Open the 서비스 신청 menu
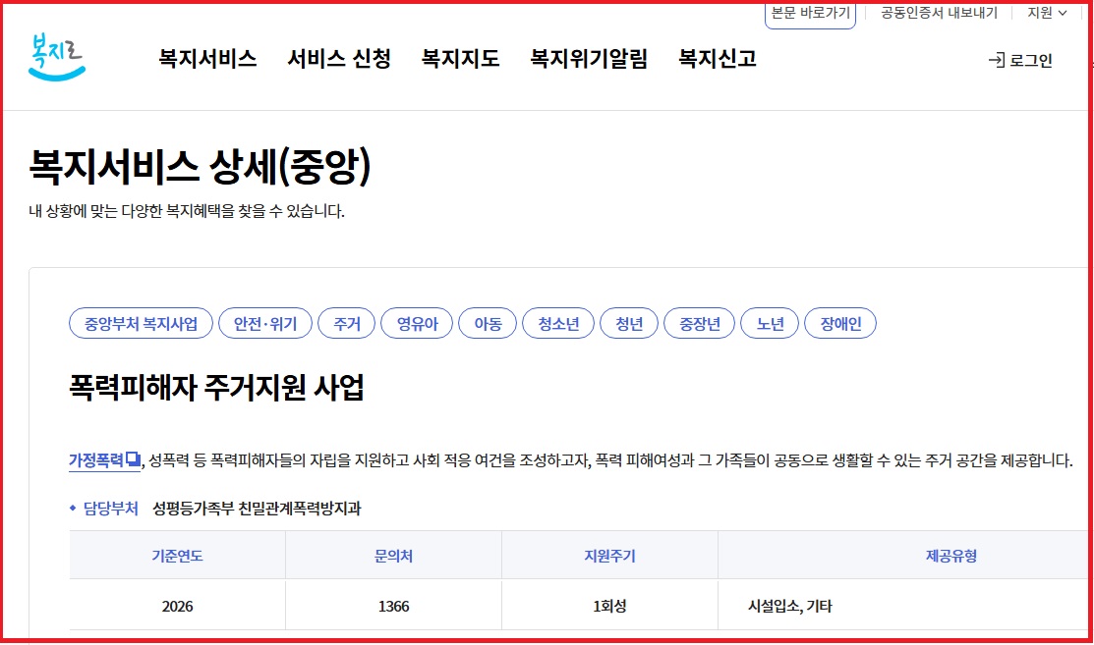 click(339, 59)
